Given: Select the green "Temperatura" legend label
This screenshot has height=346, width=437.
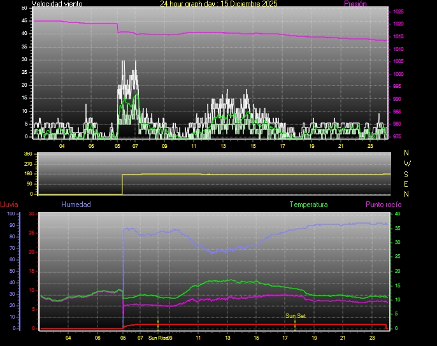Looking at the screenshot, I should pos(308,205).
